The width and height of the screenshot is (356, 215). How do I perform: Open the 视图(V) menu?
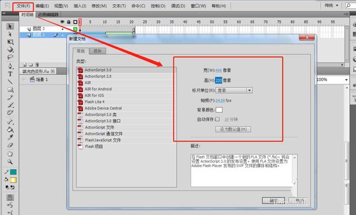coord(61,6)
